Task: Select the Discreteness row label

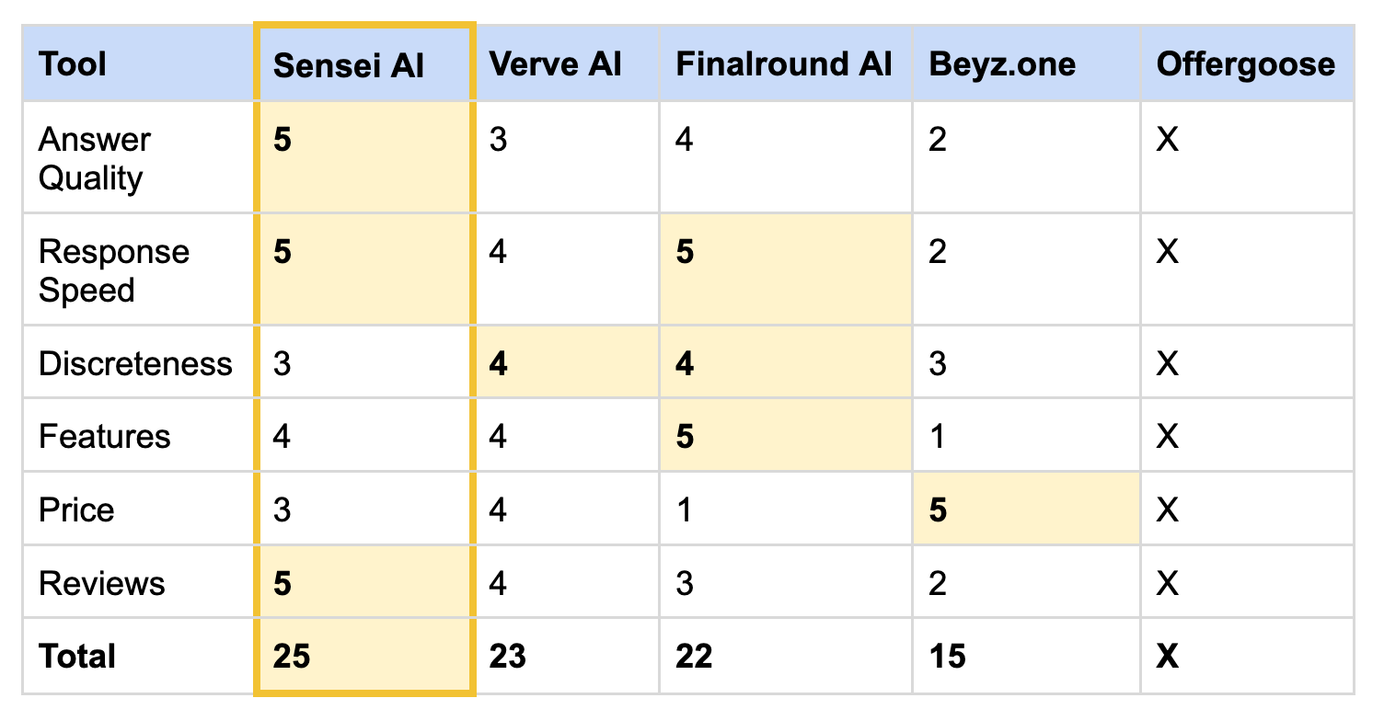Action: pyautogui.click(x=135, y=363)
